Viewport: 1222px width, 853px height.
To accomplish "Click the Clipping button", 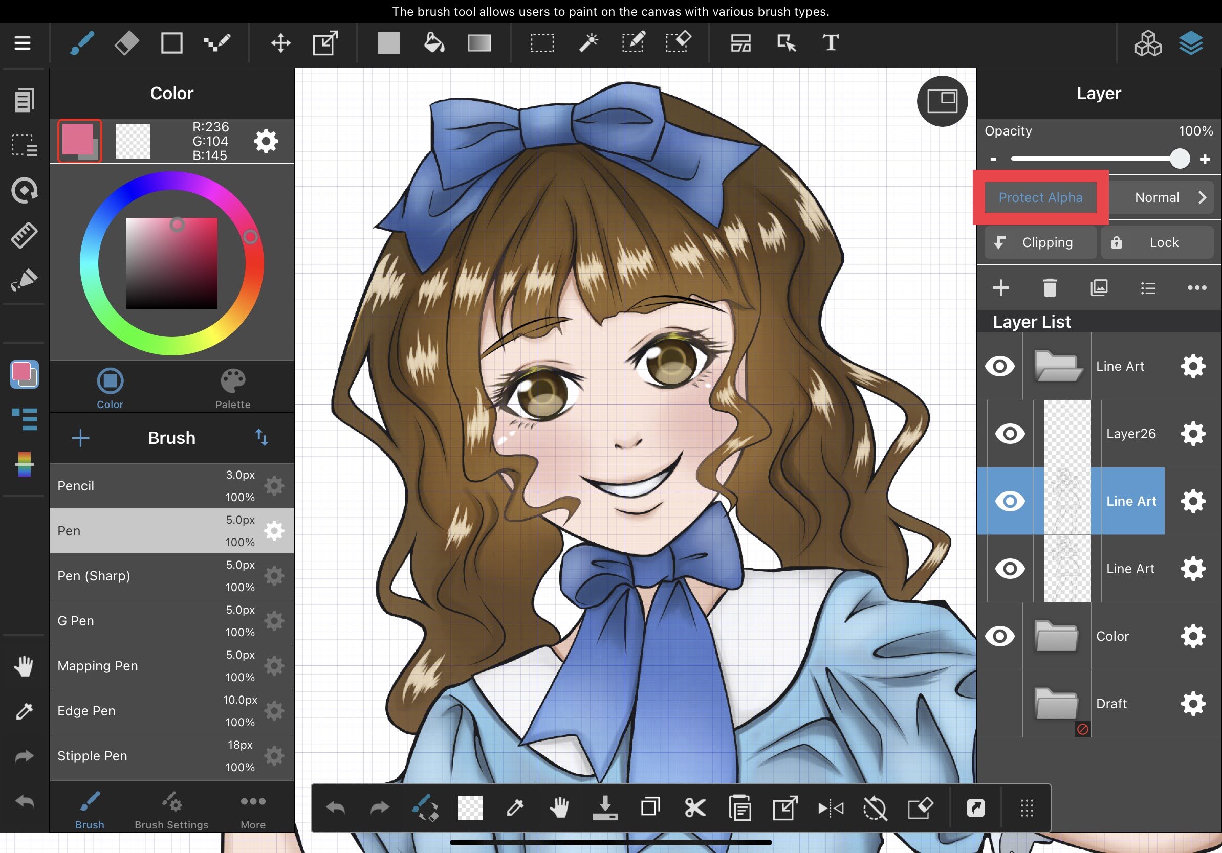I will click(1040, 242).
